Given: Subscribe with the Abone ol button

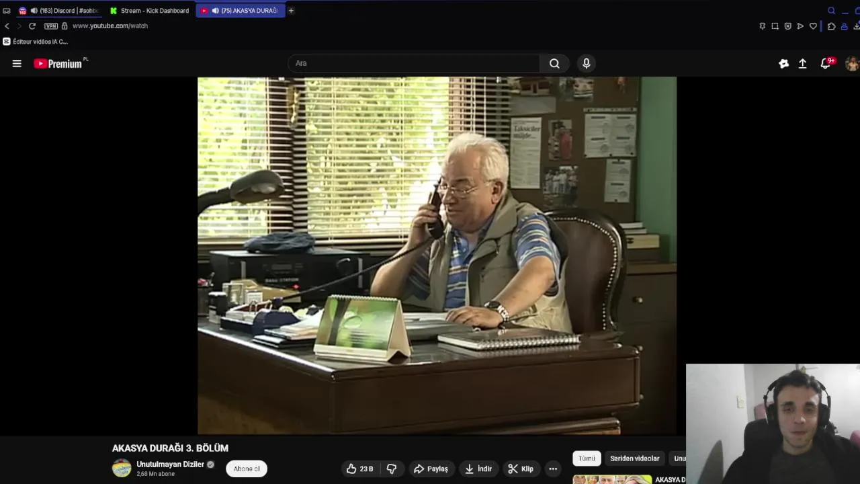Looking at the screenshot, I should pos(247,469).
